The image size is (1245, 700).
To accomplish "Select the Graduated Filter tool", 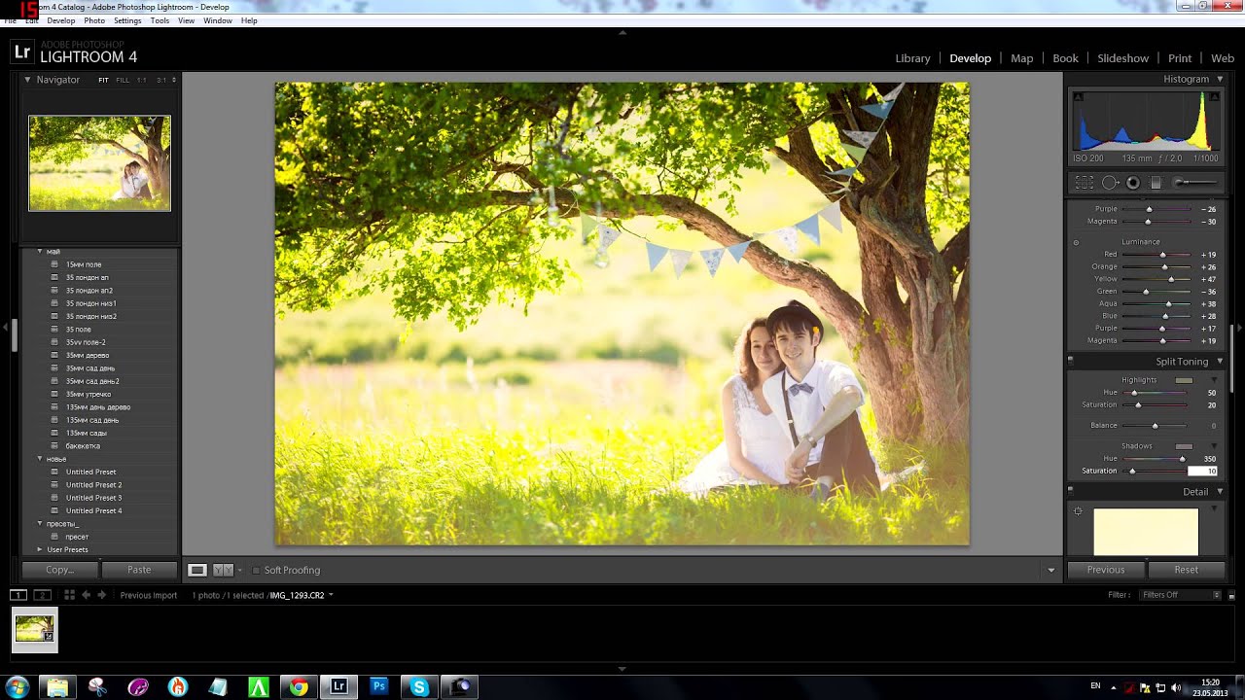I will pos(1156,183).
